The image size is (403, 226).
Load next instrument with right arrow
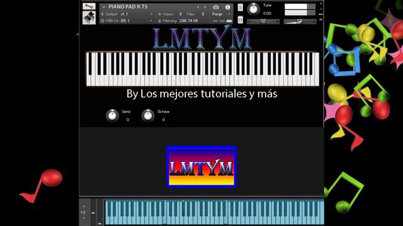click(205, 7)
